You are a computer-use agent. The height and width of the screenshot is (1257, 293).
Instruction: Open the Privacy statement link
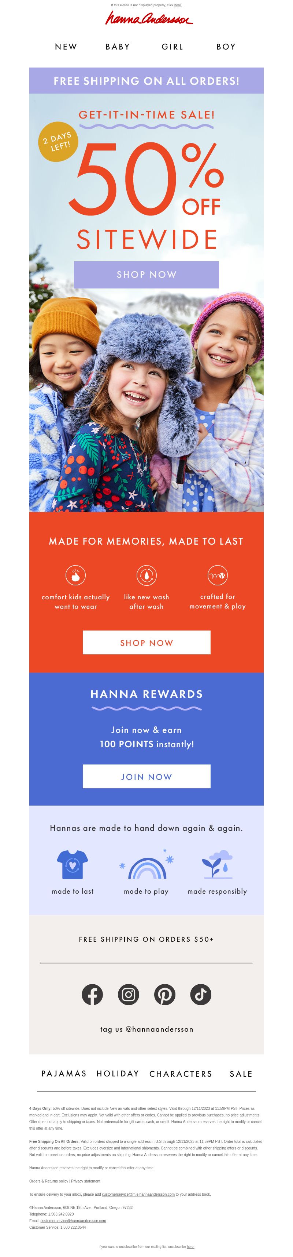(x=86, y=1181)
